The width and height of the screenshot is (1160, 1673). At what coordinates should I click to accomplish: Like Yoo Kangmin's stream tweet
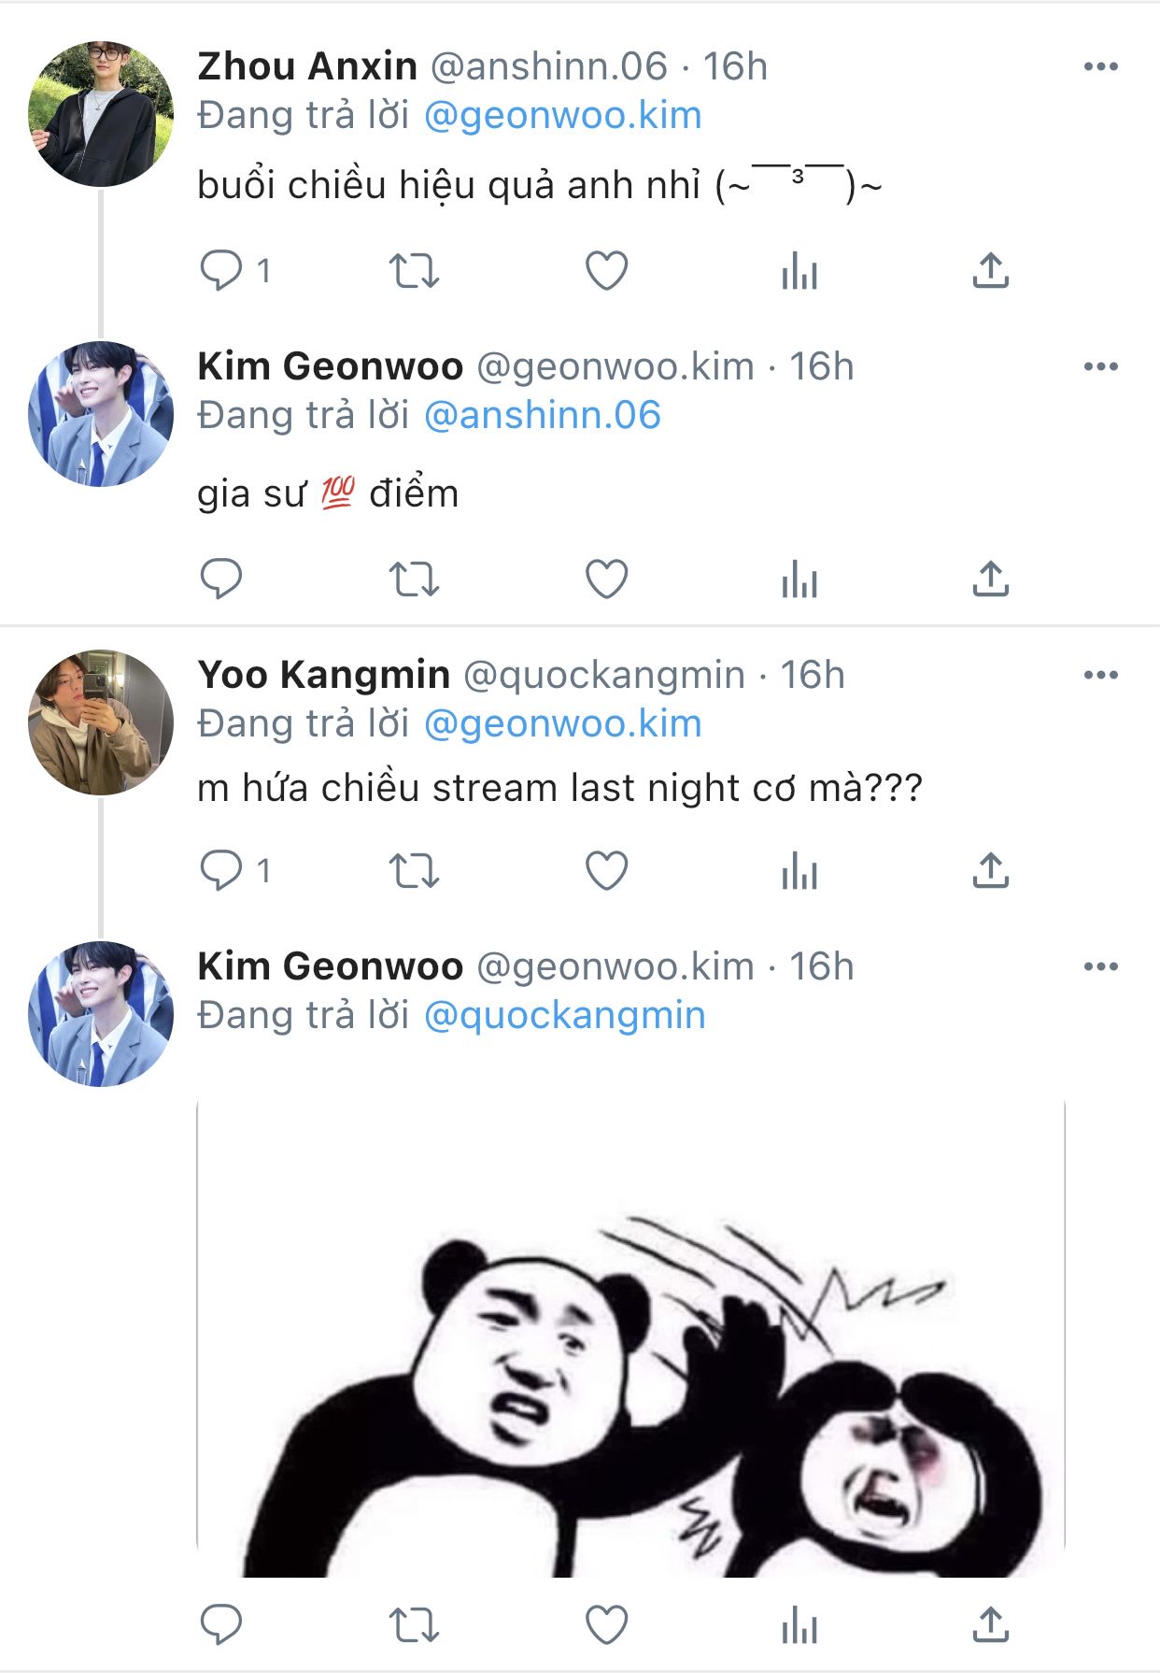pos(606,871)
